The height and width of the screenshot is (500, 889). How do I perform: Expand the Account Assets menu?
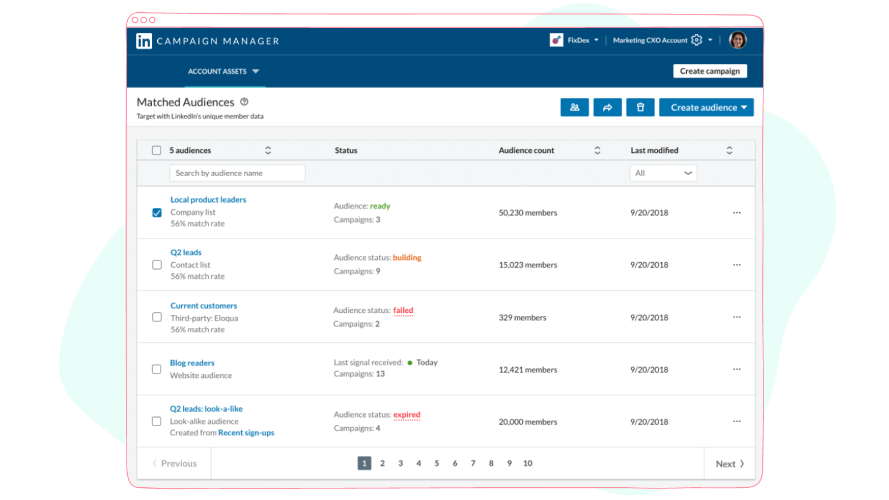click(224, 71)
